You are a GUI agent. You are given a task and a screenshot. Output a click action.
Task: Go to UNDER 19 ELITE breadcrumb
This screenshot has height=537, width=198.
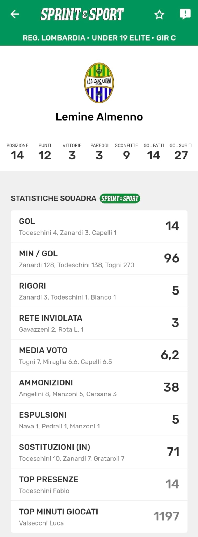click(x=121, y=38)
